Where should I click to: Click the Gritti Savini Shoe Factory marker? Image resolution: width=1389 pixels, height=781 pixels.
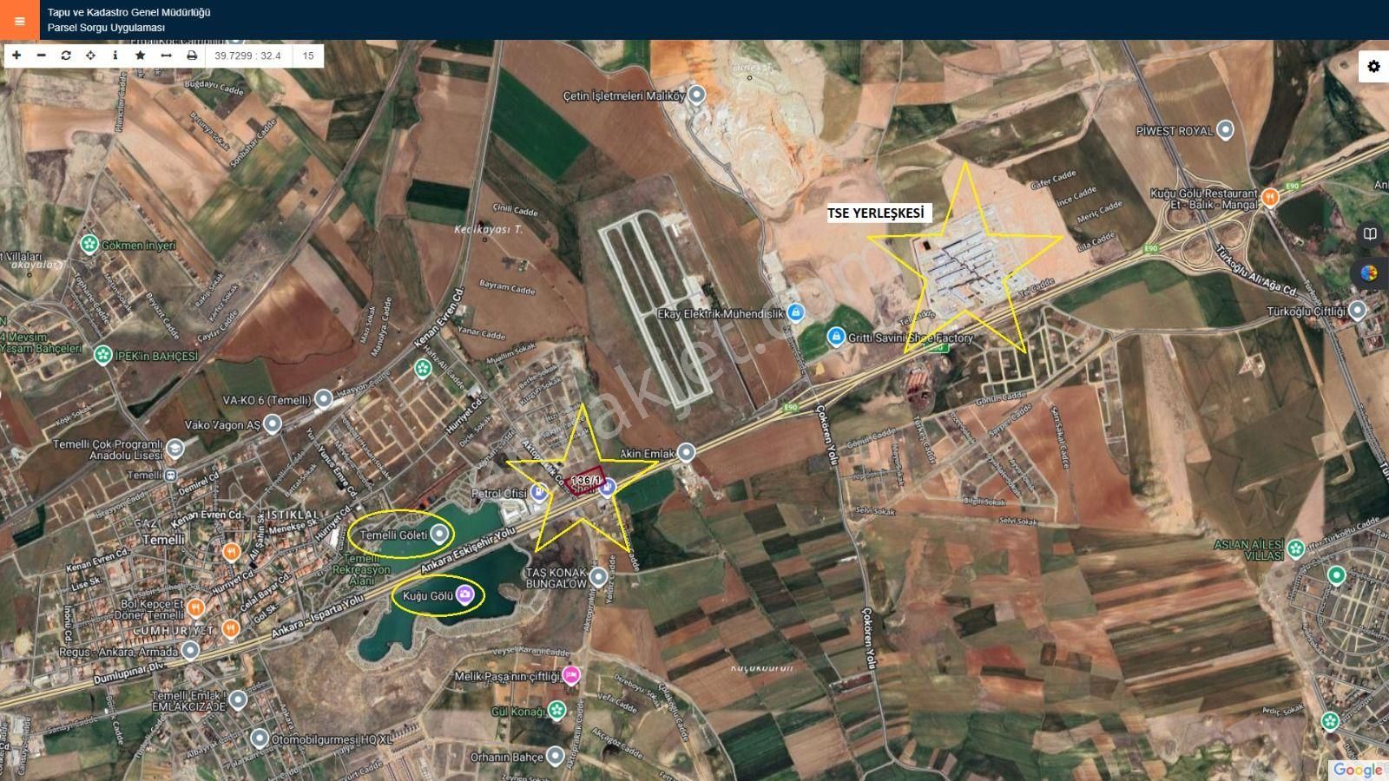pyautogui.click(x=835, y=337)
